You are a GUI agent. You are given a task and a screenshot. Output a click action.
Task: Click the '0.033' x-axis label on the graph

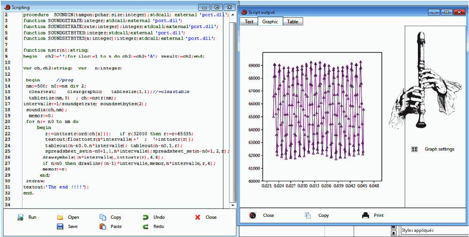click(x=314, y=186)
